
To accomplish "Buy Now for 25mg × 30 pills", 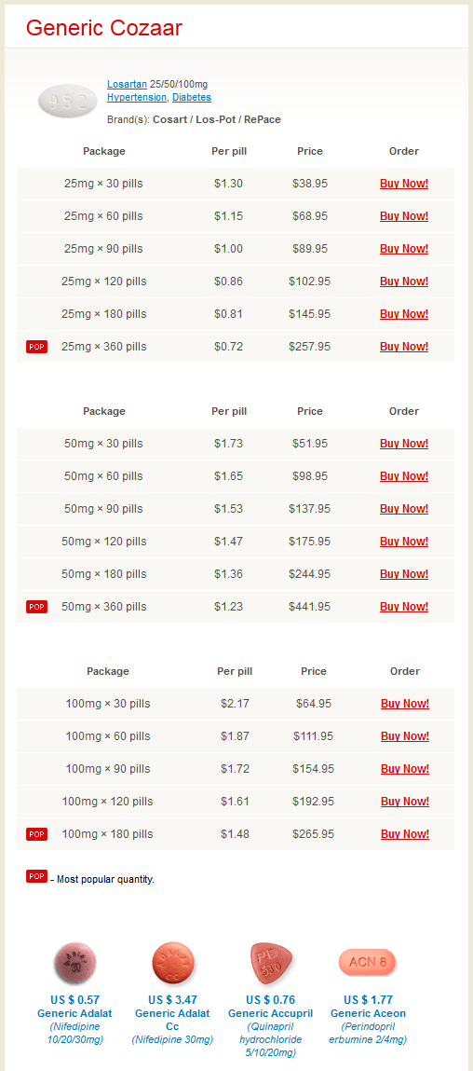I will click(x=404, y=183).
